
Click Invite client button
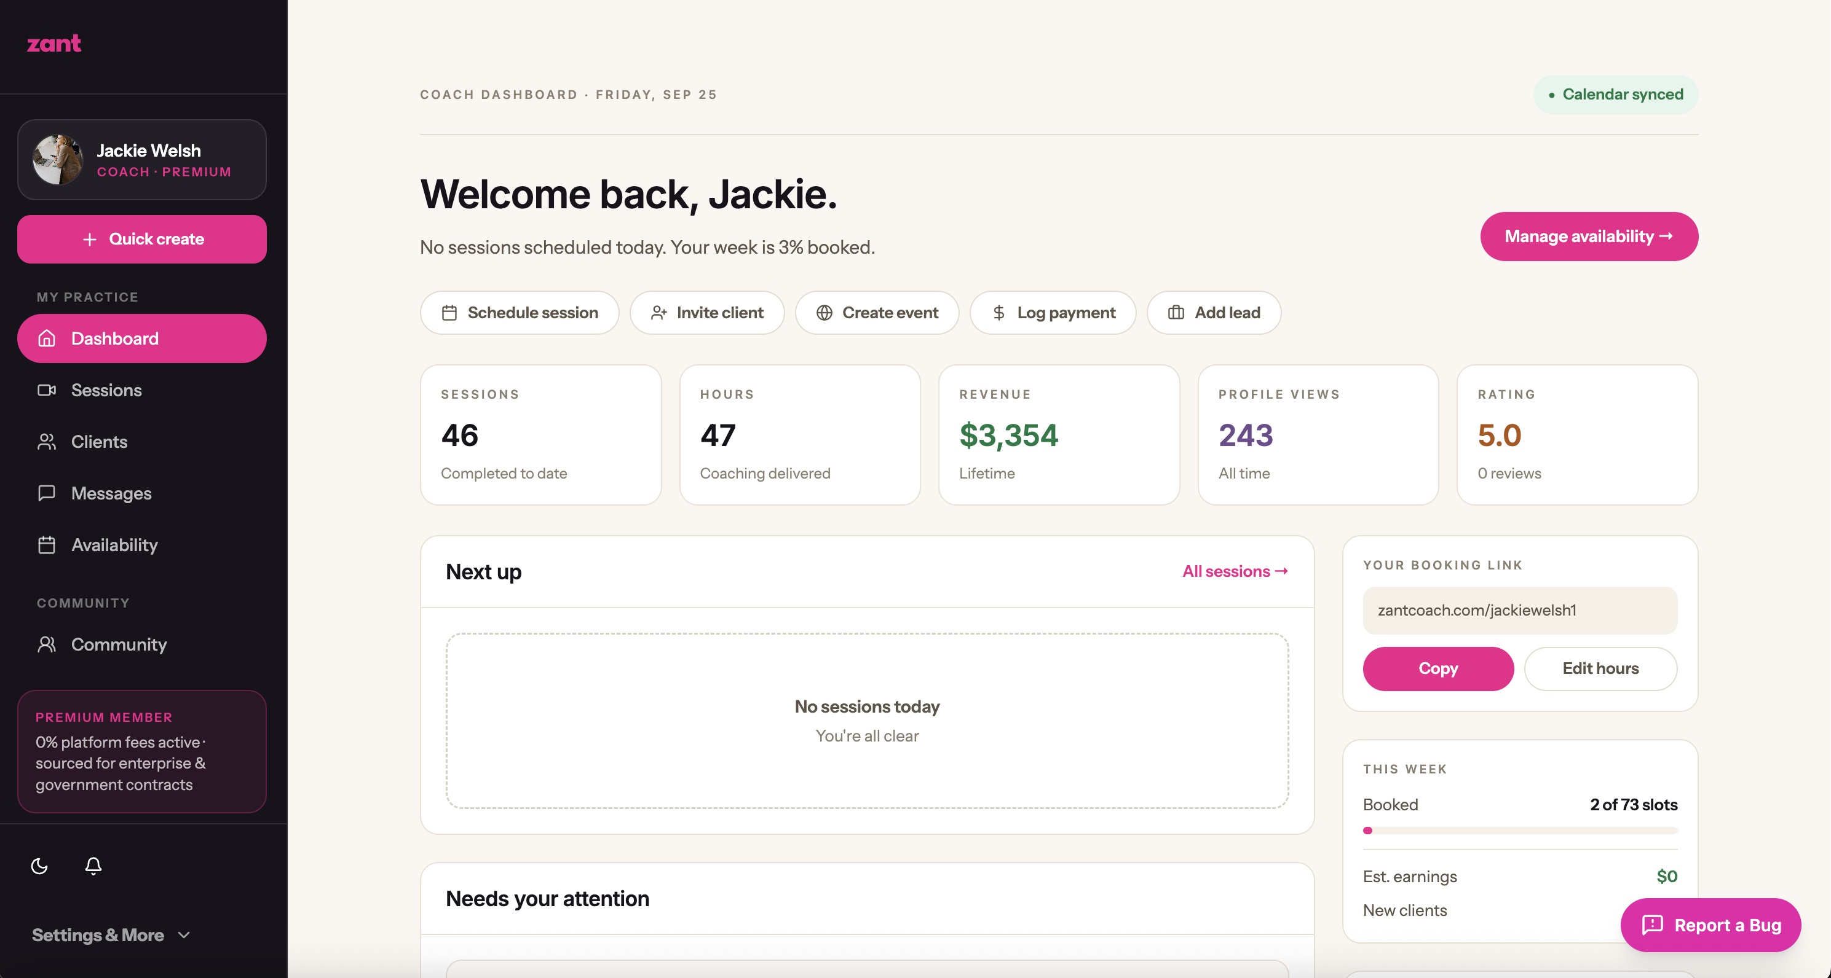[x=706, y=313]
